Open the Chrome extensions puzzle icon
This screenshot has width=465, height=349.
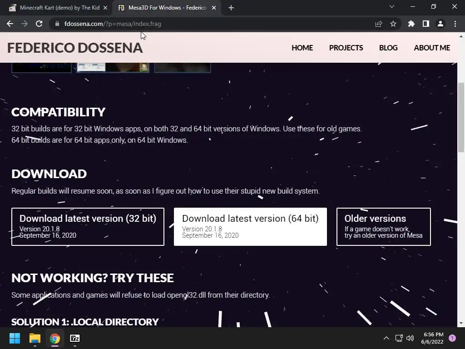pos(411,24)
